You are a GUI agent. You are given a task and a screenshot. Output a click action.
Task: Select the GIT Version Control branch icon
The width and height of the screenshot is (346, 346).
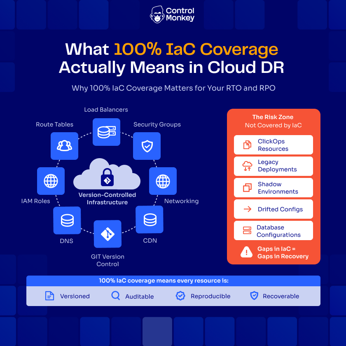[108, 234]
